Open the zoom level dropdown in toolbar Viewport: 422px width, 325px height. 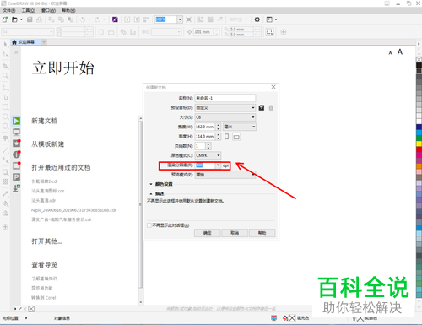tap(180, 19)
